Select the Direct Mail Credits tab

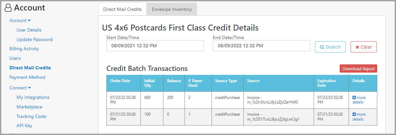[x=122, y=9]
